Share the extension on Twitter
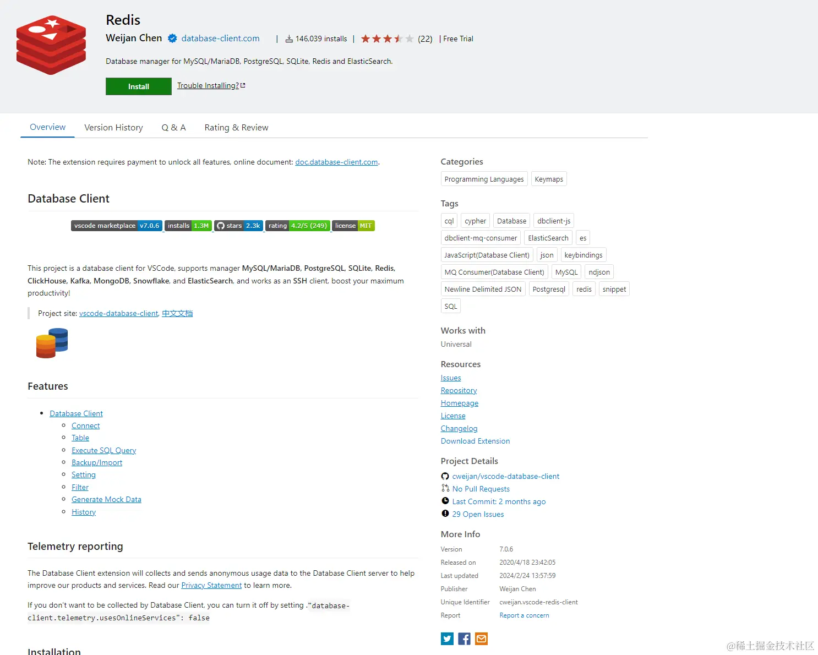Viewport: 818px width, 655px height. (447, 638)
